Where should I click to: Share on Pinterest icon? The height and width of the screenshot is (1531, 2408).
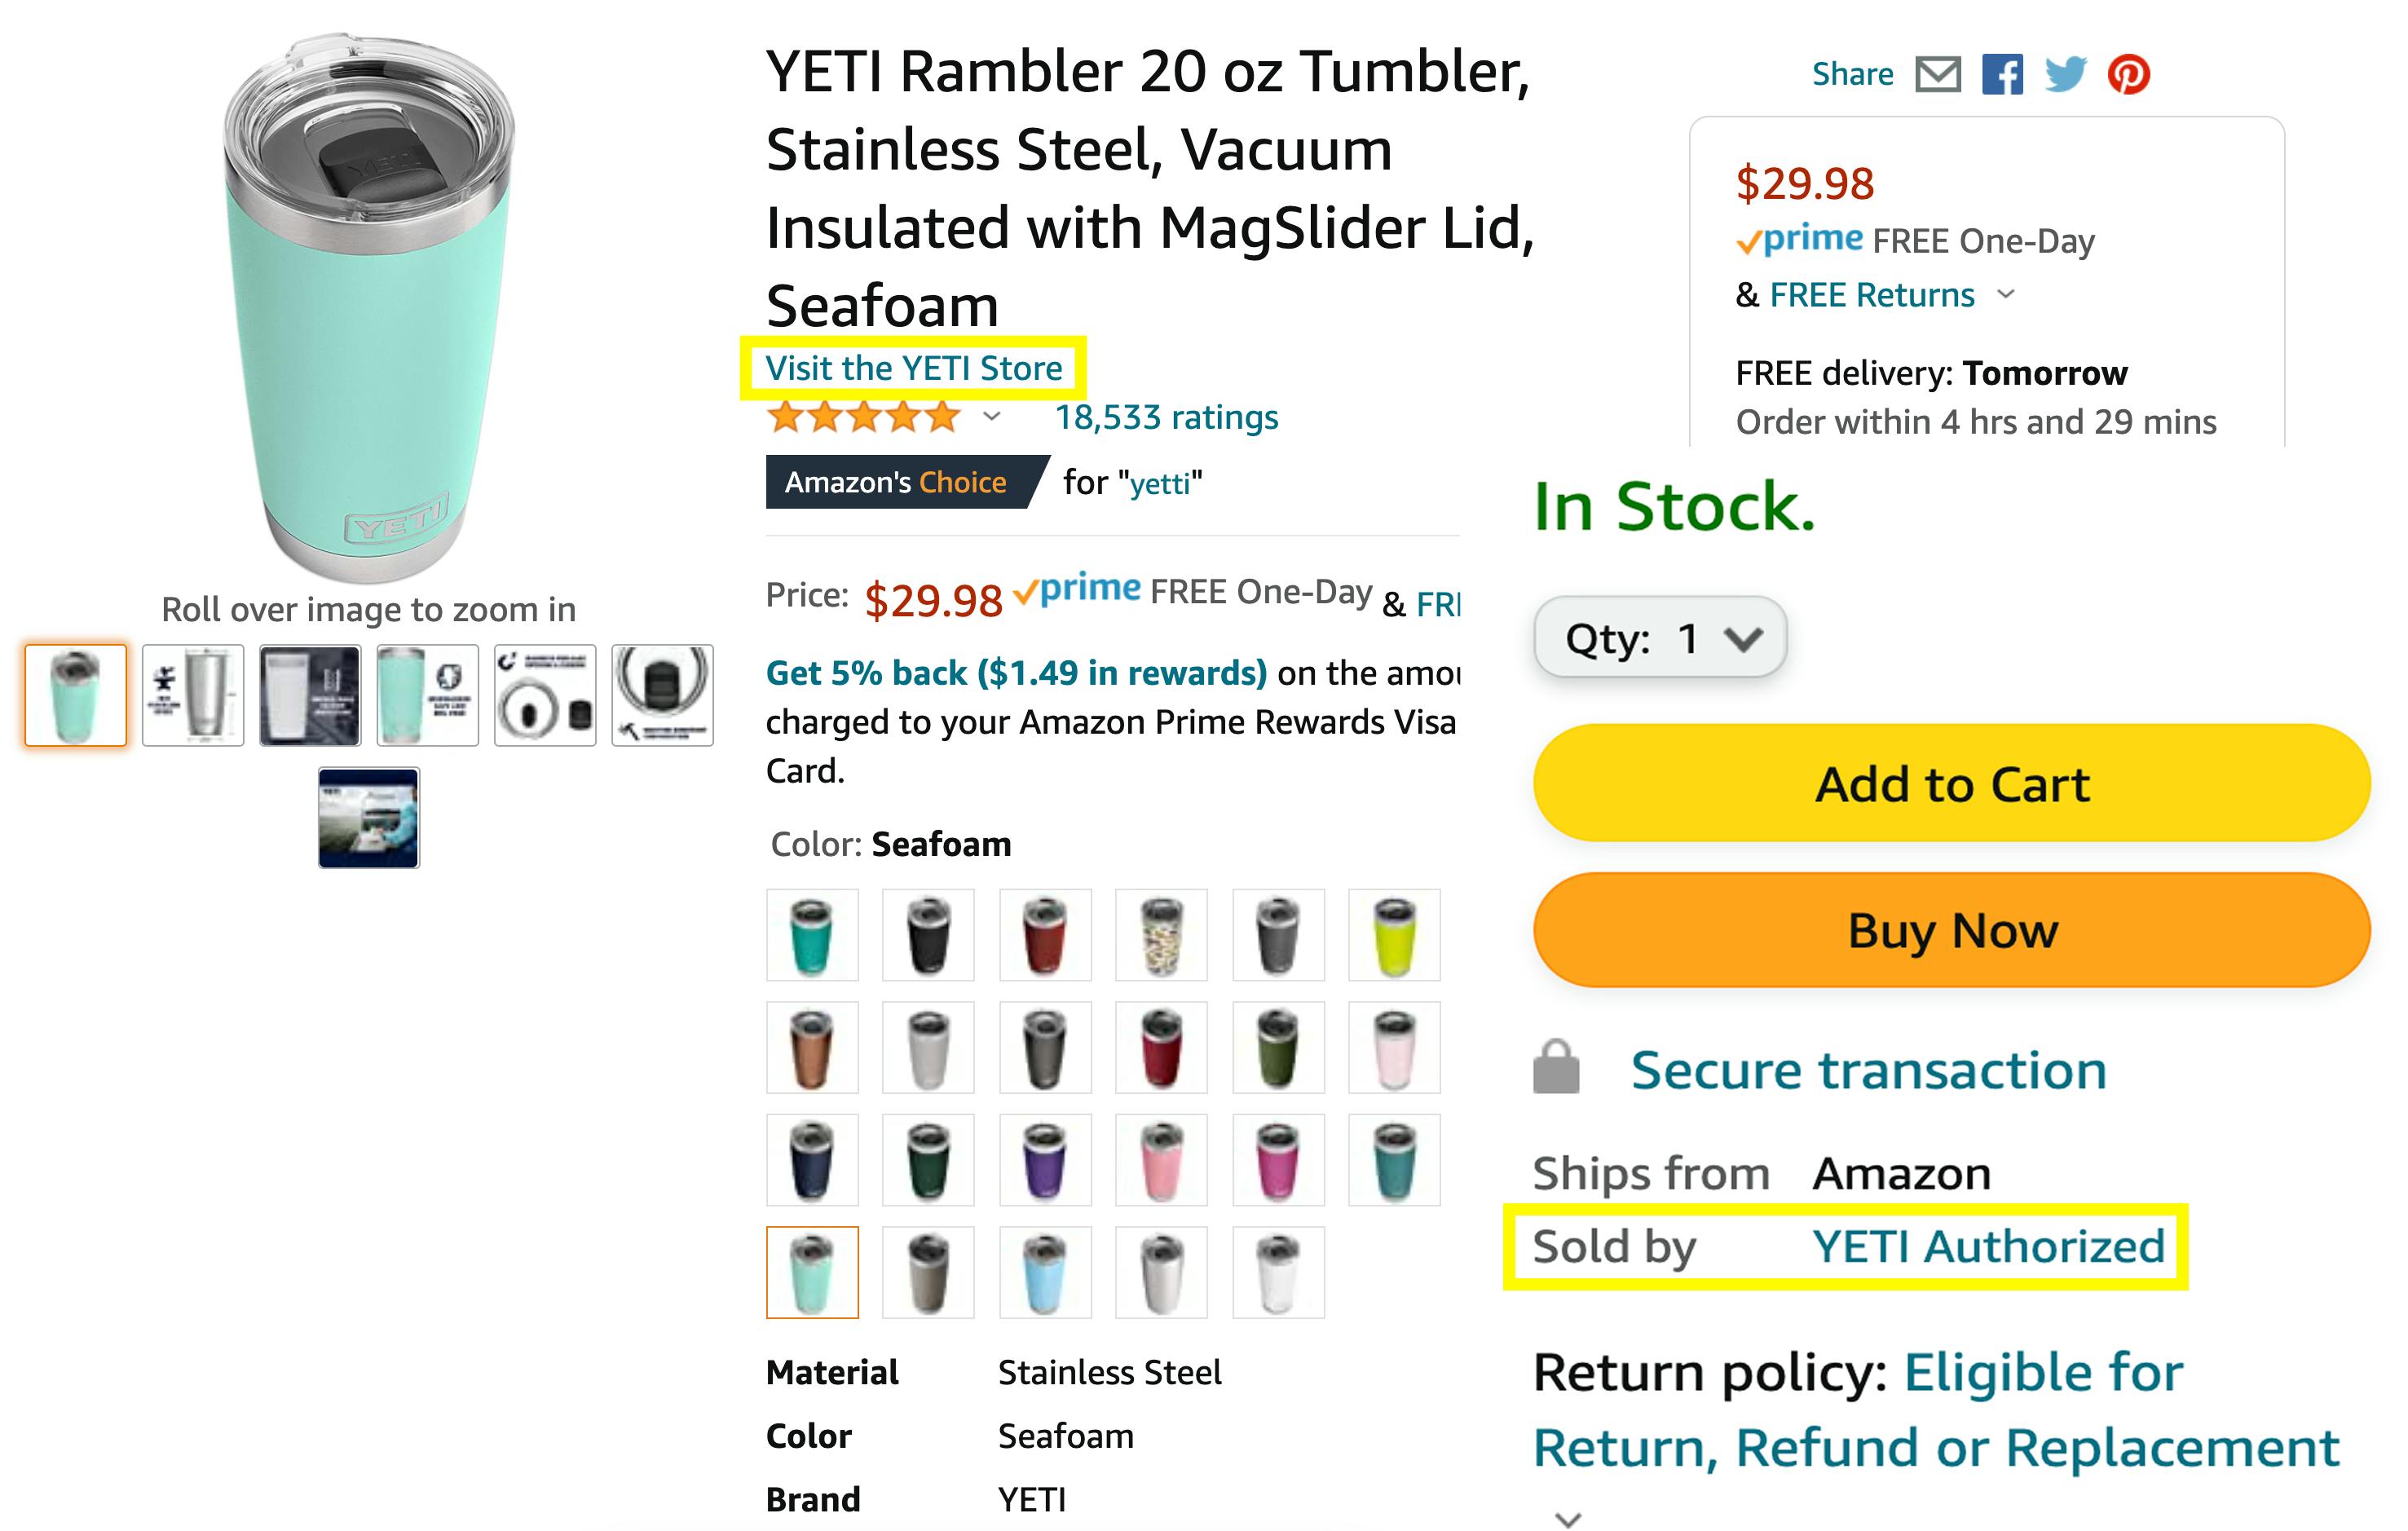pos(2129,75)
